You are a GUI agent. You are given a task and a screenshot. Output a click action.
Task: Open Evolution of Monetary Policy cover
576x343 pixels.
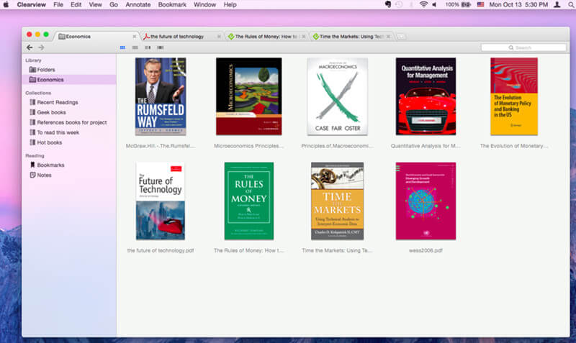tap(514, 96)
